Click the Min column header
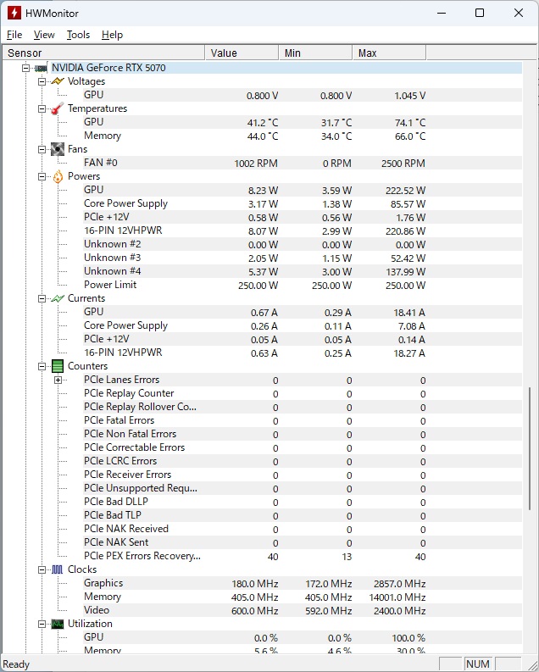539x672 pixels. click(x=315, y=53)
